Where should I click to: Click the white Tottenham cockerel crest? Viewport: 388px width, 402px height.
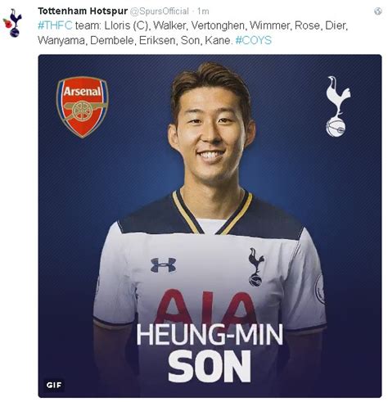click(x=337, y=106)
